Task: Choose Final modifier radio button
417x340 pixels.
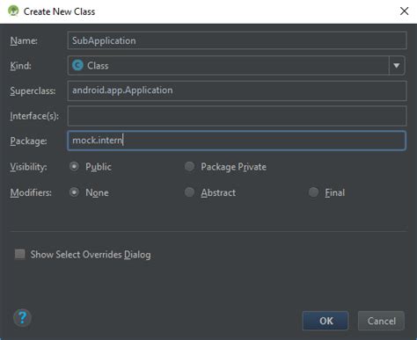Action: click(313, 192)
